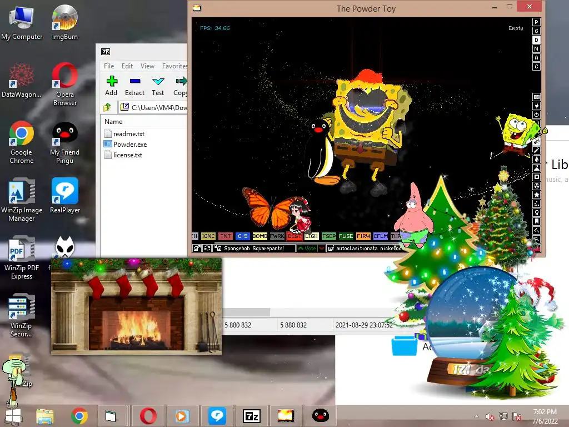
Task: Open the Favorites bookmark category
Action: click(x=536, y=221)
